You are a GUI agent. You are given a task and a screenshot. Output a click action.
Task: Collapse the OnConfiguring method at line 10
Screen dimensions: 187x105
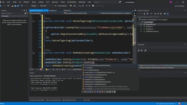pyautogui.click(x=44, y=21)
